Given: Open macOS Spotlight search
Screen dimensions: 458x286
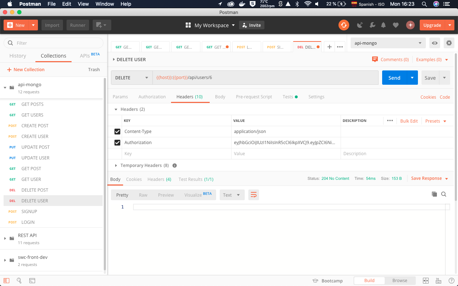Looking at the screenshot, I should click(424, 4).
